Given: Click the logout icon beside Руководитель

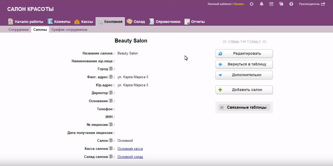Looking at the screenshot, I should 323,4.
